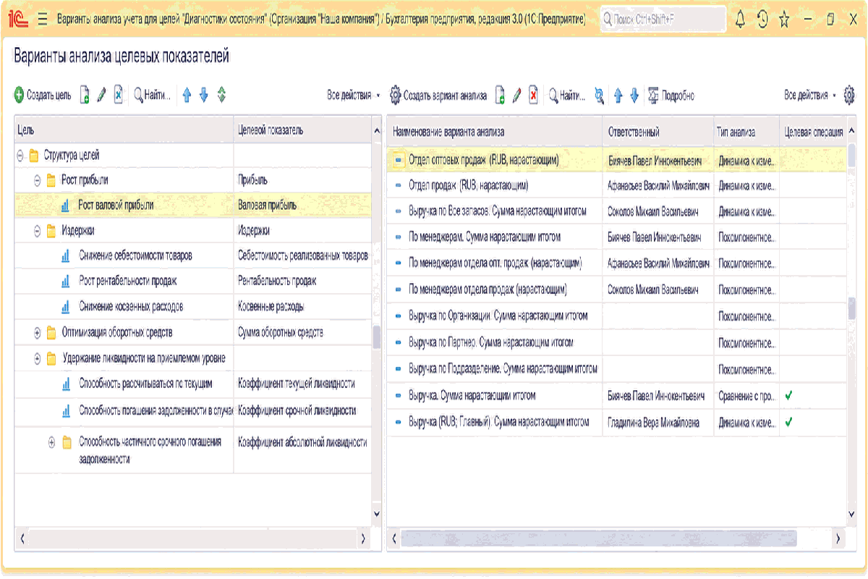Image resolution: width=868 pixels, height=579 pixels.
Task: Select row "Отдел продаж (RUB, нарастающим)"
Action: [616, 186]
